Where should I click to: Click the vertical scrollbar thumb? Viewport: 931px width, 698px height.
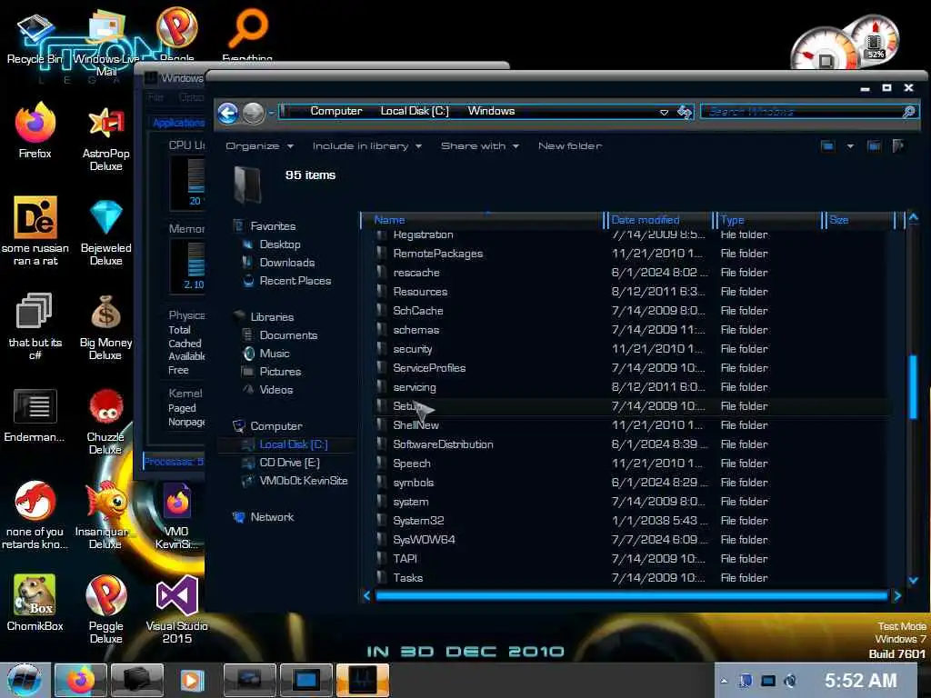[x=913, y=387]
